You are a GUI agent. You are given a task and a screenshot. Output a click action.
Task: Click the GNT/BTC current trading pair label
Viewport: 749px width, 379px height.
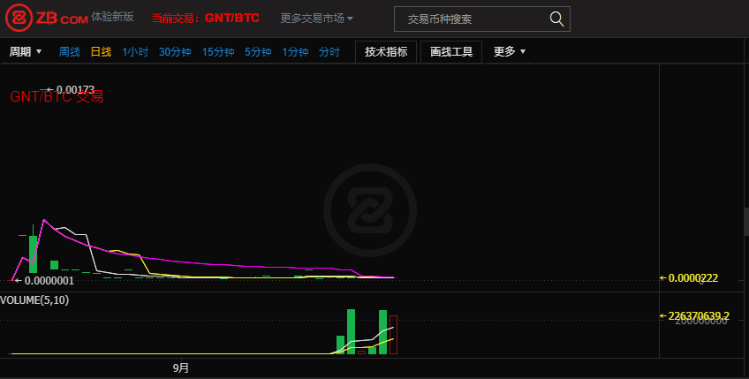tap(231, 18)
